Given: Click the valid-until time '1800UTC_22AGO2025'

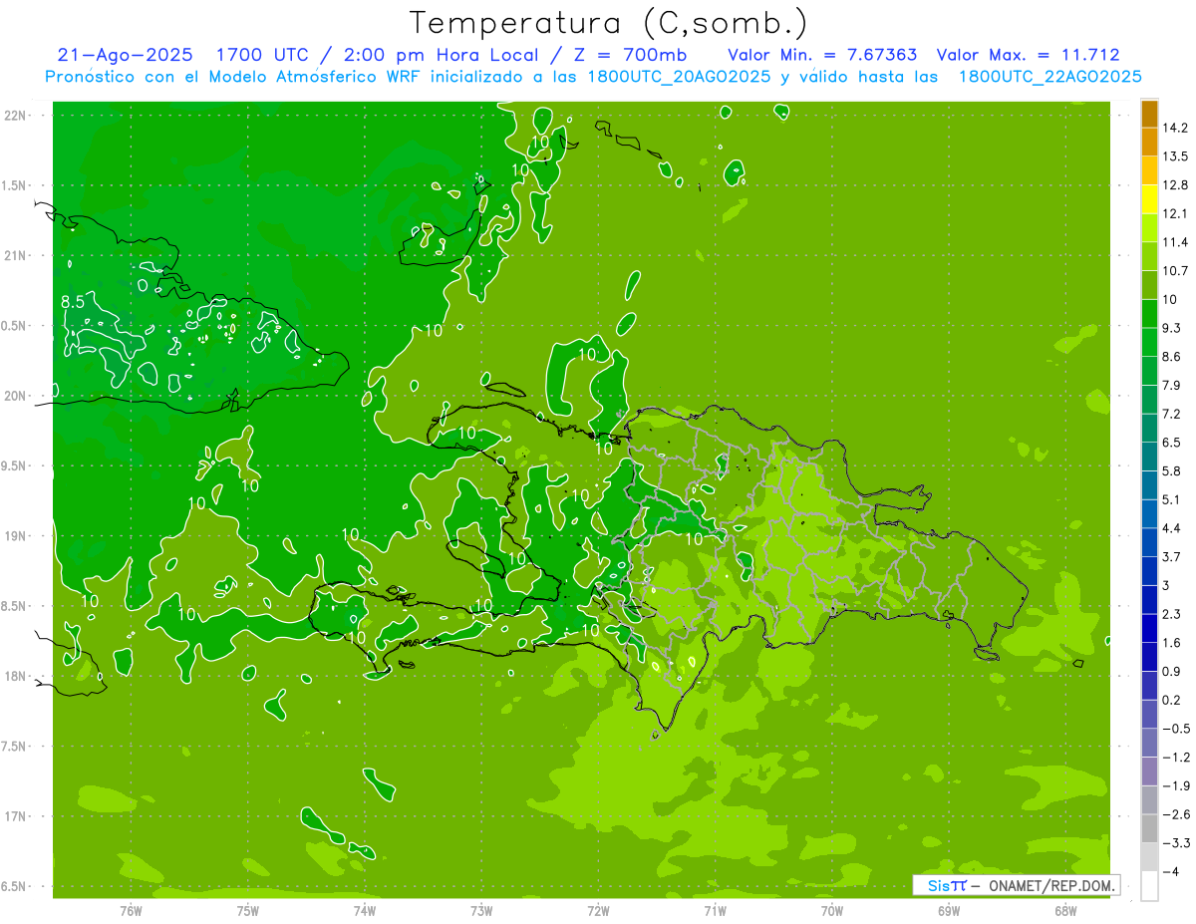Looking at the screenshot, I should coord(1049,78).
